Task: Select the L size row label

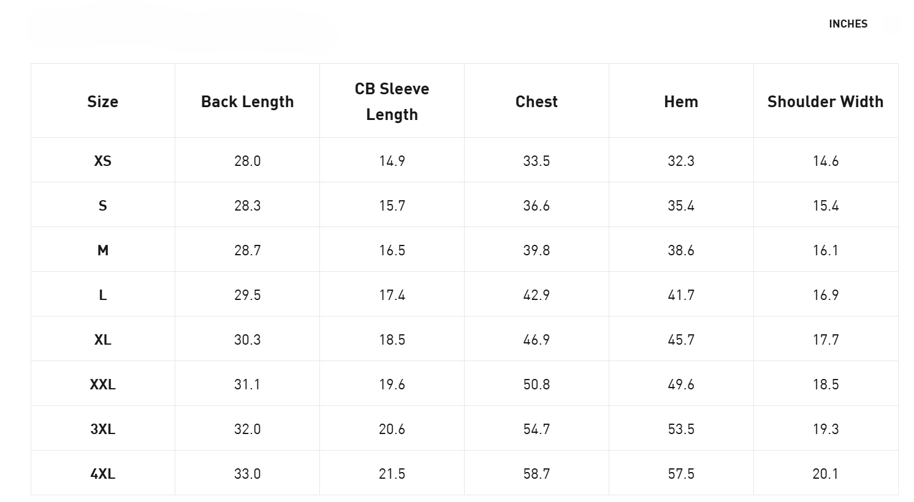Action: pyautogui.click(x=103, y=295)
